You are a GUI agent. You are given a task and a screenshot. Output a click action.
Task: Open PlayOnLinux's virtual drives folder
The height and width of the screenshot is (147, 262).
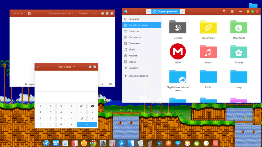(x=178, y=76)
